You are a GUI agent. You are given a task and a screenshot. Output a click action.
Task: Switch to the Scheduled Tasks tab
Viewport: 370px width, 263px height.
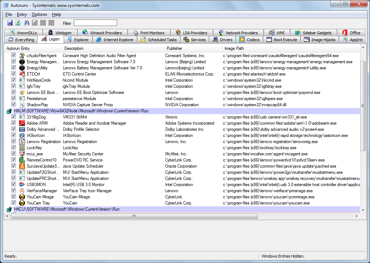(x=158, y=40)
